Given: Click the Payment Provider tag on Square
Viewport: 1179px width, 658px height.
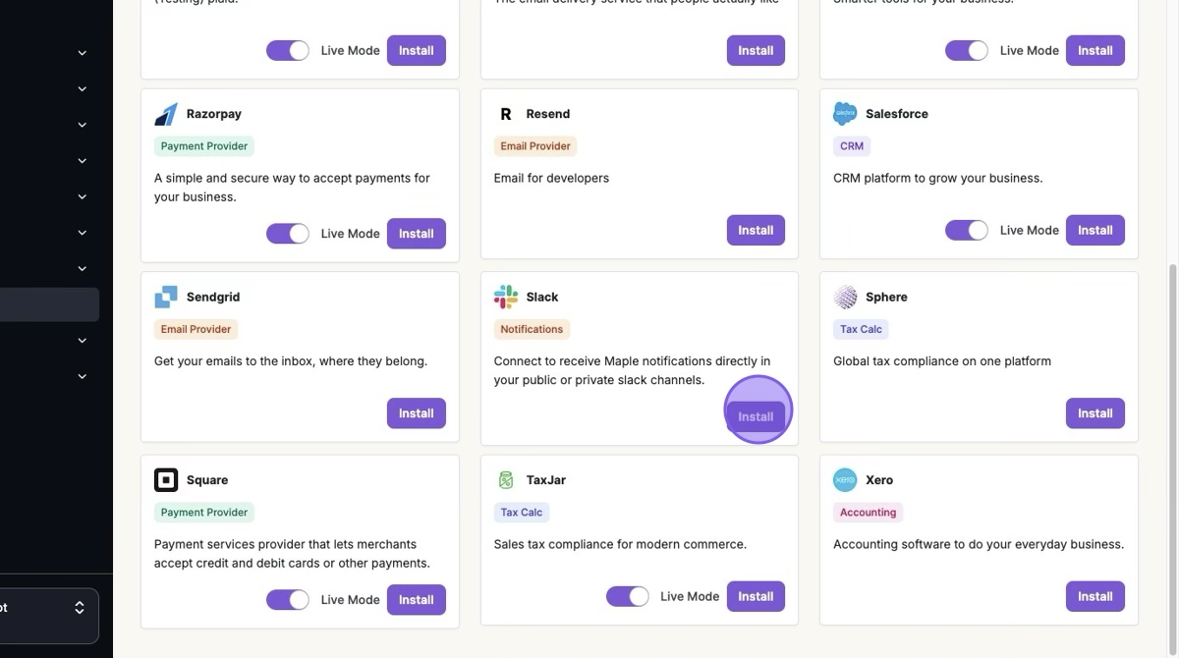Looking at the screenshot, I should (x=204, y=513).
